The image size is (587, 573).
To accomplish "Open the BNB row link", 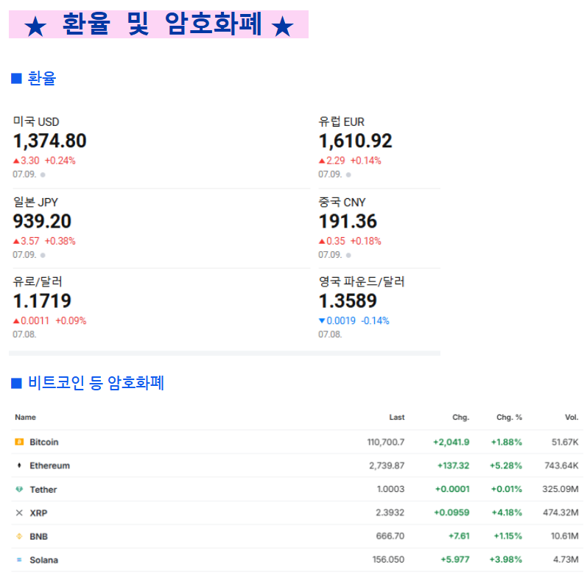I will click(38, 536).
